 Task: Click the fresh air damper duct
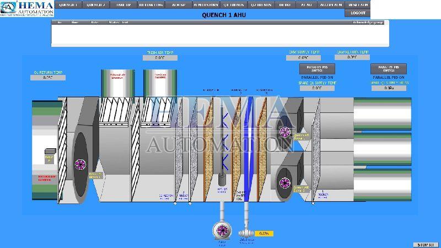[160, 83]
